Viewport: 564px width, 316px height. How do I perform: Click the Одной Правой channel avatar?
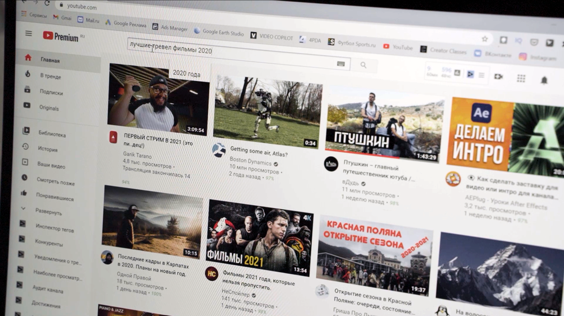coord(107,257)
